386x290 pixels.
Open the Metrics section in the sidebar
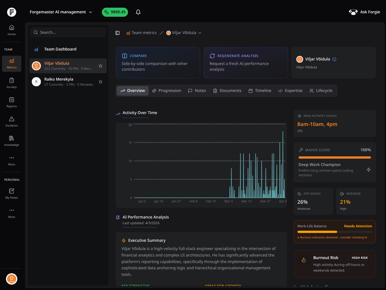click(11, 64)
